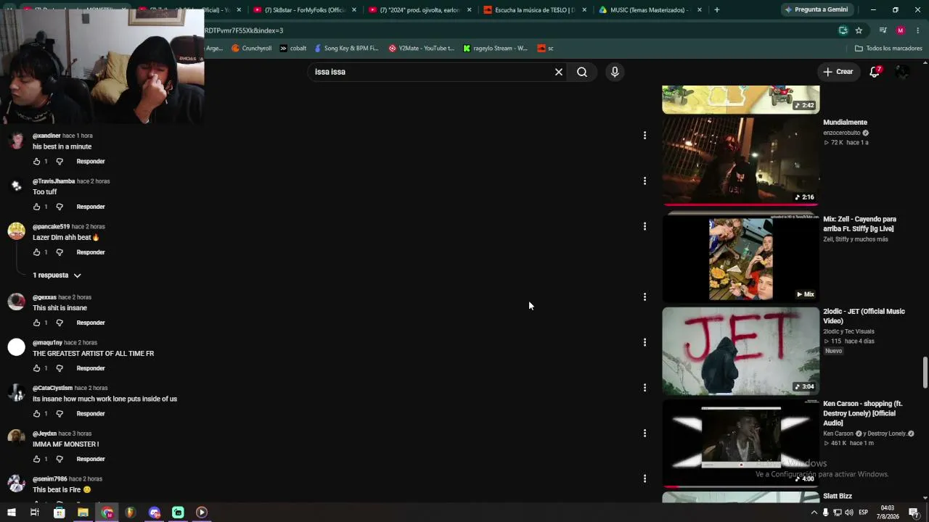The image size is (929, 522).
Task: Open the Chrome three-dot menu
Action: coord(918,30)
